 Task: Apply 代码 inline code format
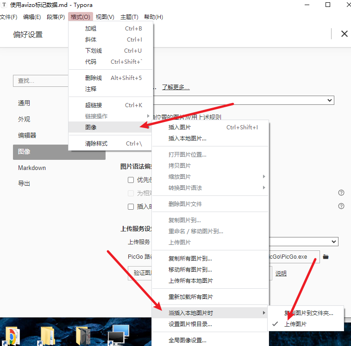point(111,61)
